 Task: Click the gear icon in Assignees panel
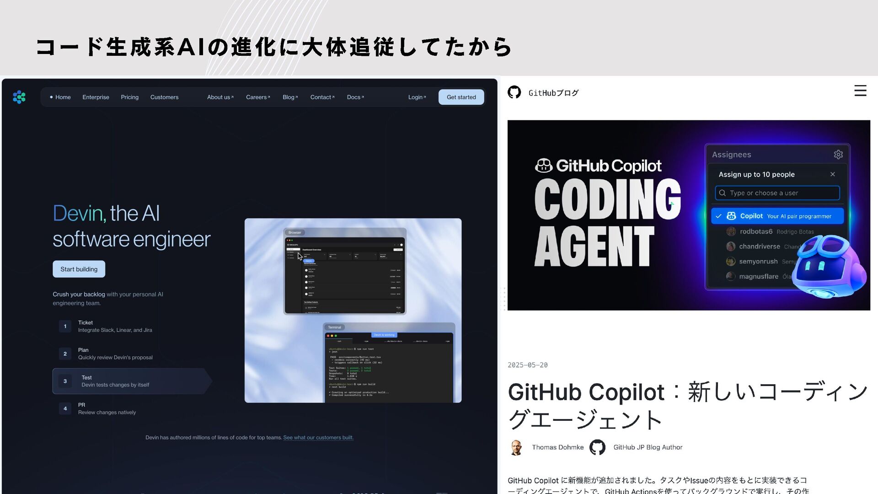[838, 155]
